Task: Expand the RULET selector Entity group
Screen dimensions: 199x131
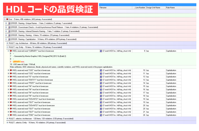Action: (7, 122)
